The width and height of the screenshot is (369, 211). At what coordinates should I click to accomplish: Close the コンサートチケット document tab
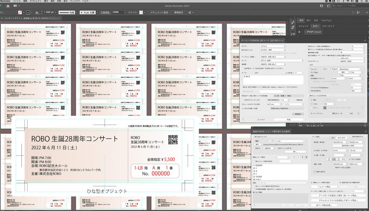pos(2,18)
